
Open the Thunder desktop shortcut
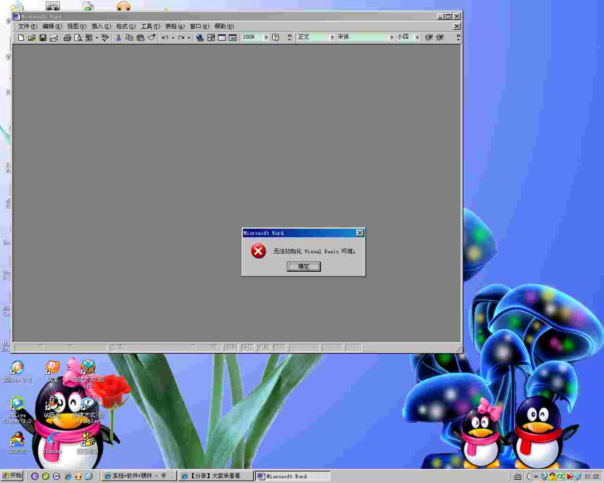52,442
